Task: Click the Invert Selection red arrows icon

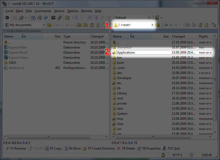Action: pyautogui.click(x=96, y=18)
